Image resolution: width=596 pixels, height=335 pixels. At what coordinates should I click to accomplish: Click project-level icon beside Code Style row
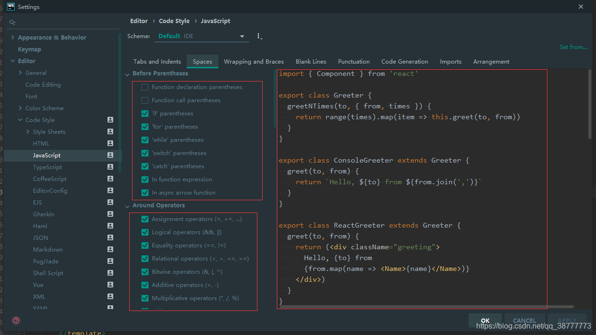click(110, 120)
